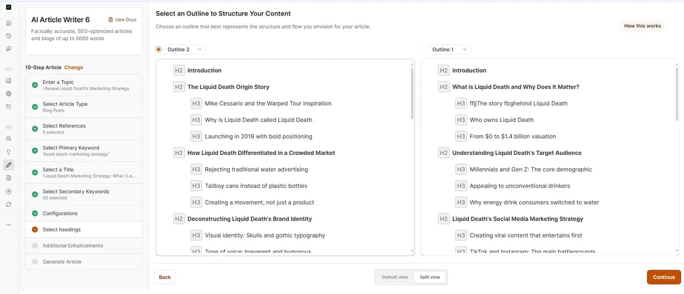Open the lightbulb ideas sidebar icon
Screen dimensions: 684x294
pyautogui.click(x=9, y=152)
